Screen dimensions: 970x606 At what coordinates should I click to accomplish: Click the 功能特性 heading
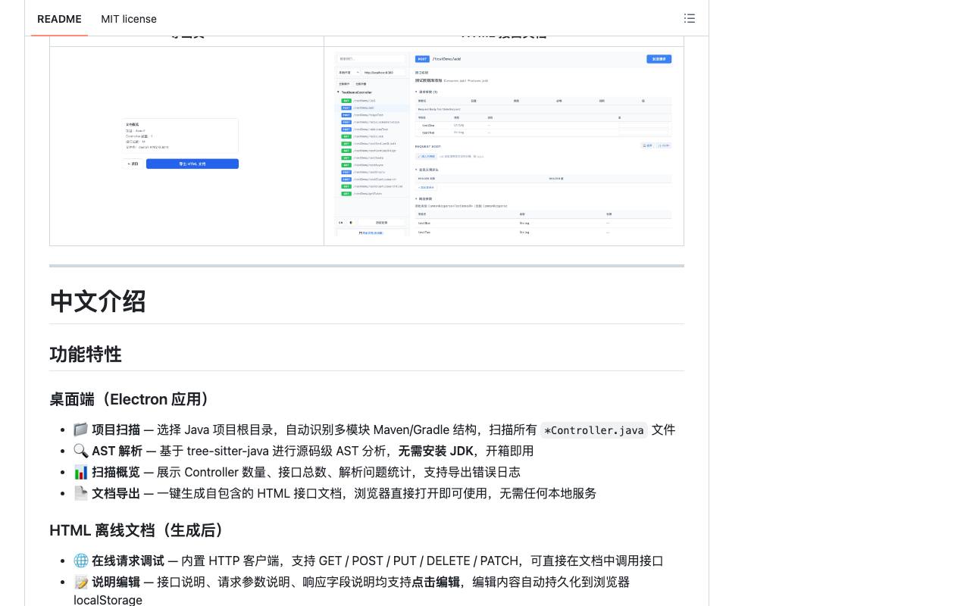(x=86, y=354)
